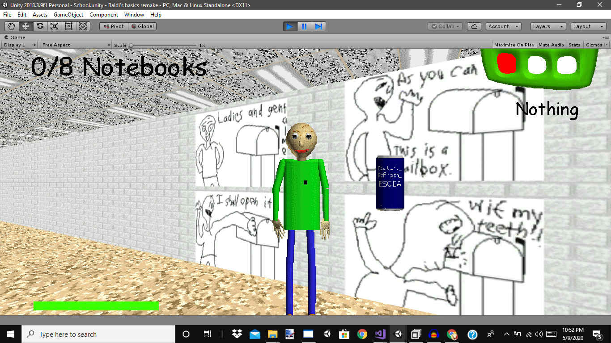
Task: Open Unity cloud services via the cloud icon
Action: (x=474, y=26)
